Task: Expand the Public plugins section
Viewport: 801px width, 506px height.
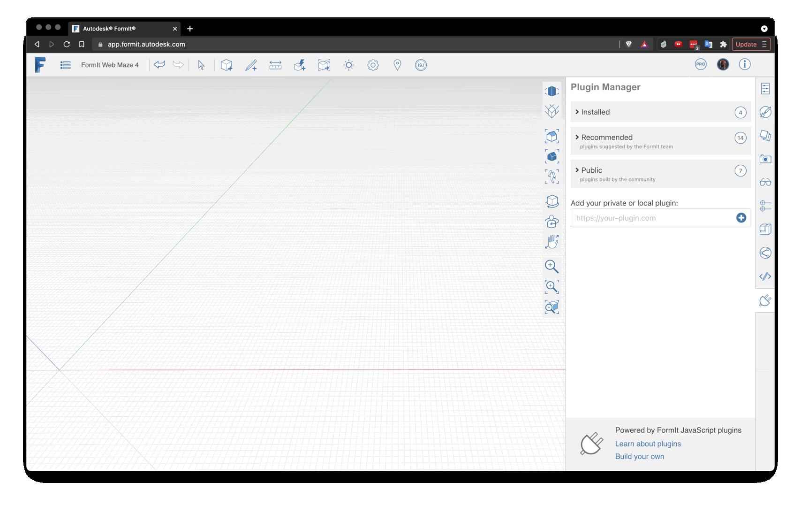Action: (x=592, y=170)
